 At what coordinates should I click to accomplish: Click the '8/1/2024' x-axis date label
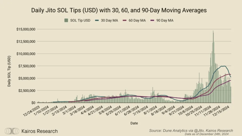tap(150, 110)
